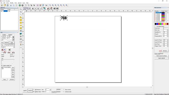Adjust the Frequency stepper arrows
Screen dimensions: 169x95
tap(167, 36)
